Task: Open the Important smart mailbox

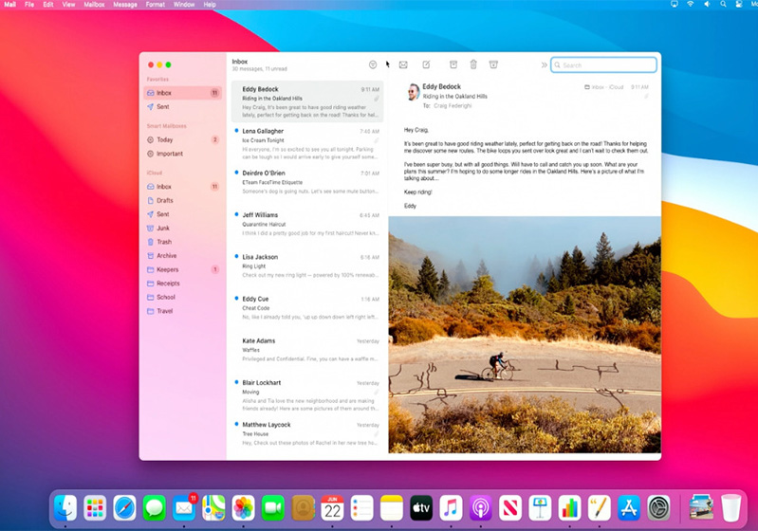Action: [183, 154]
